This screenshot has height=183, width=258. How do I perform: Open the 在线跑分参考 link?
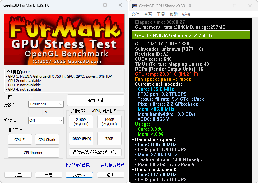pos(112,165)
